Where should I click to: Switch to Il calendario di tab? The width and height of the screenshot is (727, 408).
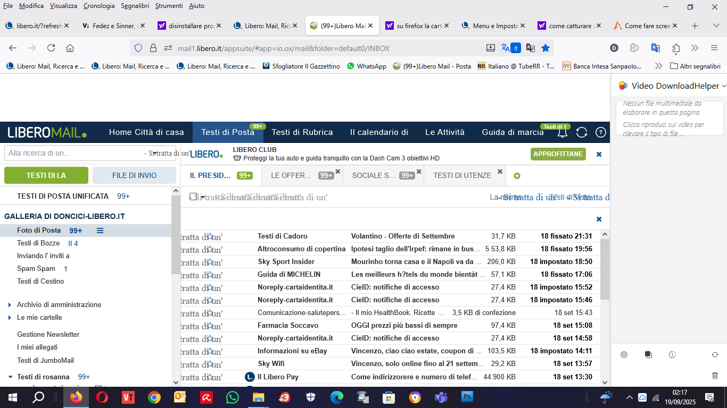tap(379, 132)
